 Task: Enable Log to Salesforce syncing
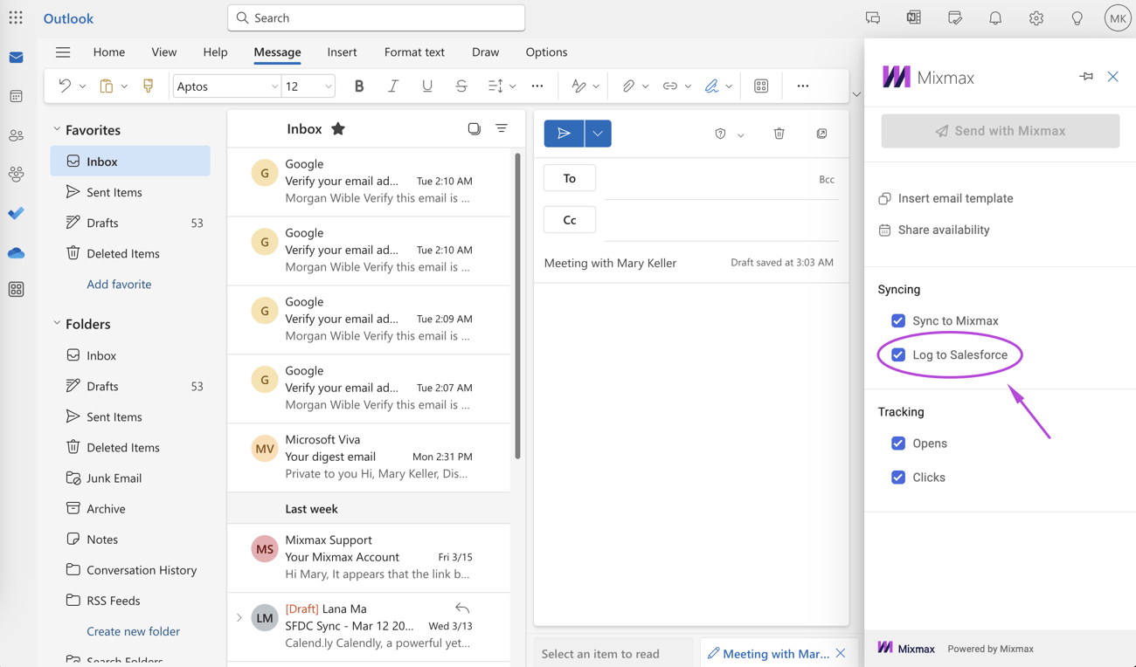click(x=898, y=355)
